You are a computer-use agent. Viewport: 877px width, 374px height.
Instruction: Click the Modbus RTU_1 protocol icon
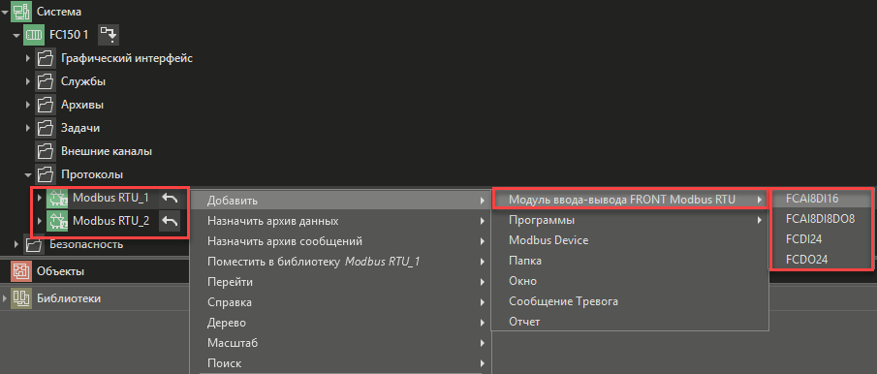click(56, 198)
